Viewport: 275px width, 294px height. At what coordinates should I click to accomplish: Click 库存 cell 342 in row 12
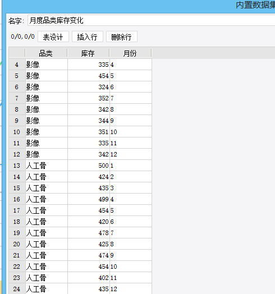(x=89, y=154)
